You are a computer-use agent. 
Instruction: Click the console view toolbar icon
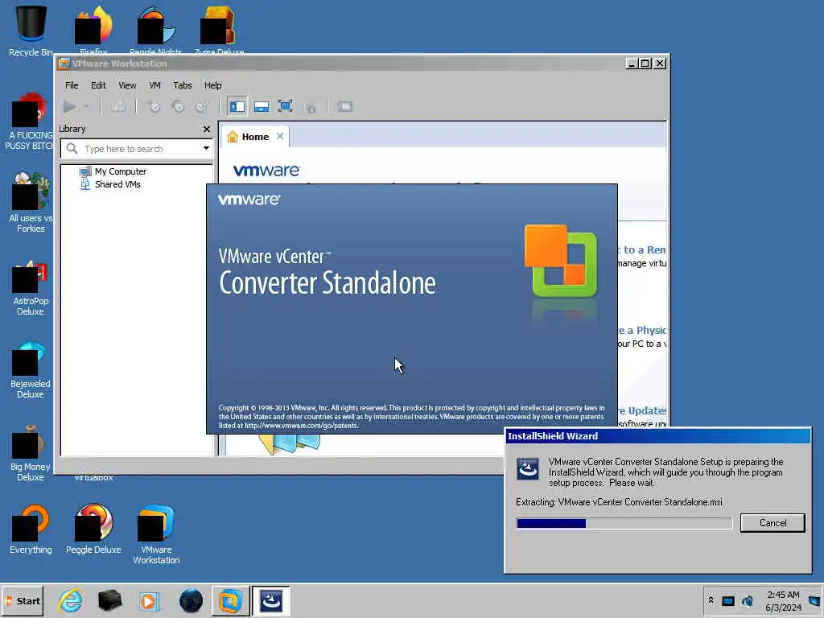tap(345, 107)
